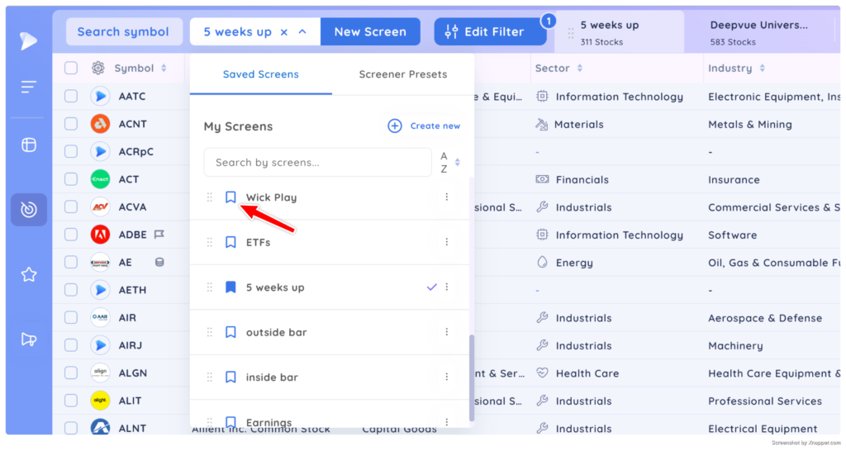The image size is (846, 451).
Task: Check the ACVA row checkbox
Action: coord(71,207)
